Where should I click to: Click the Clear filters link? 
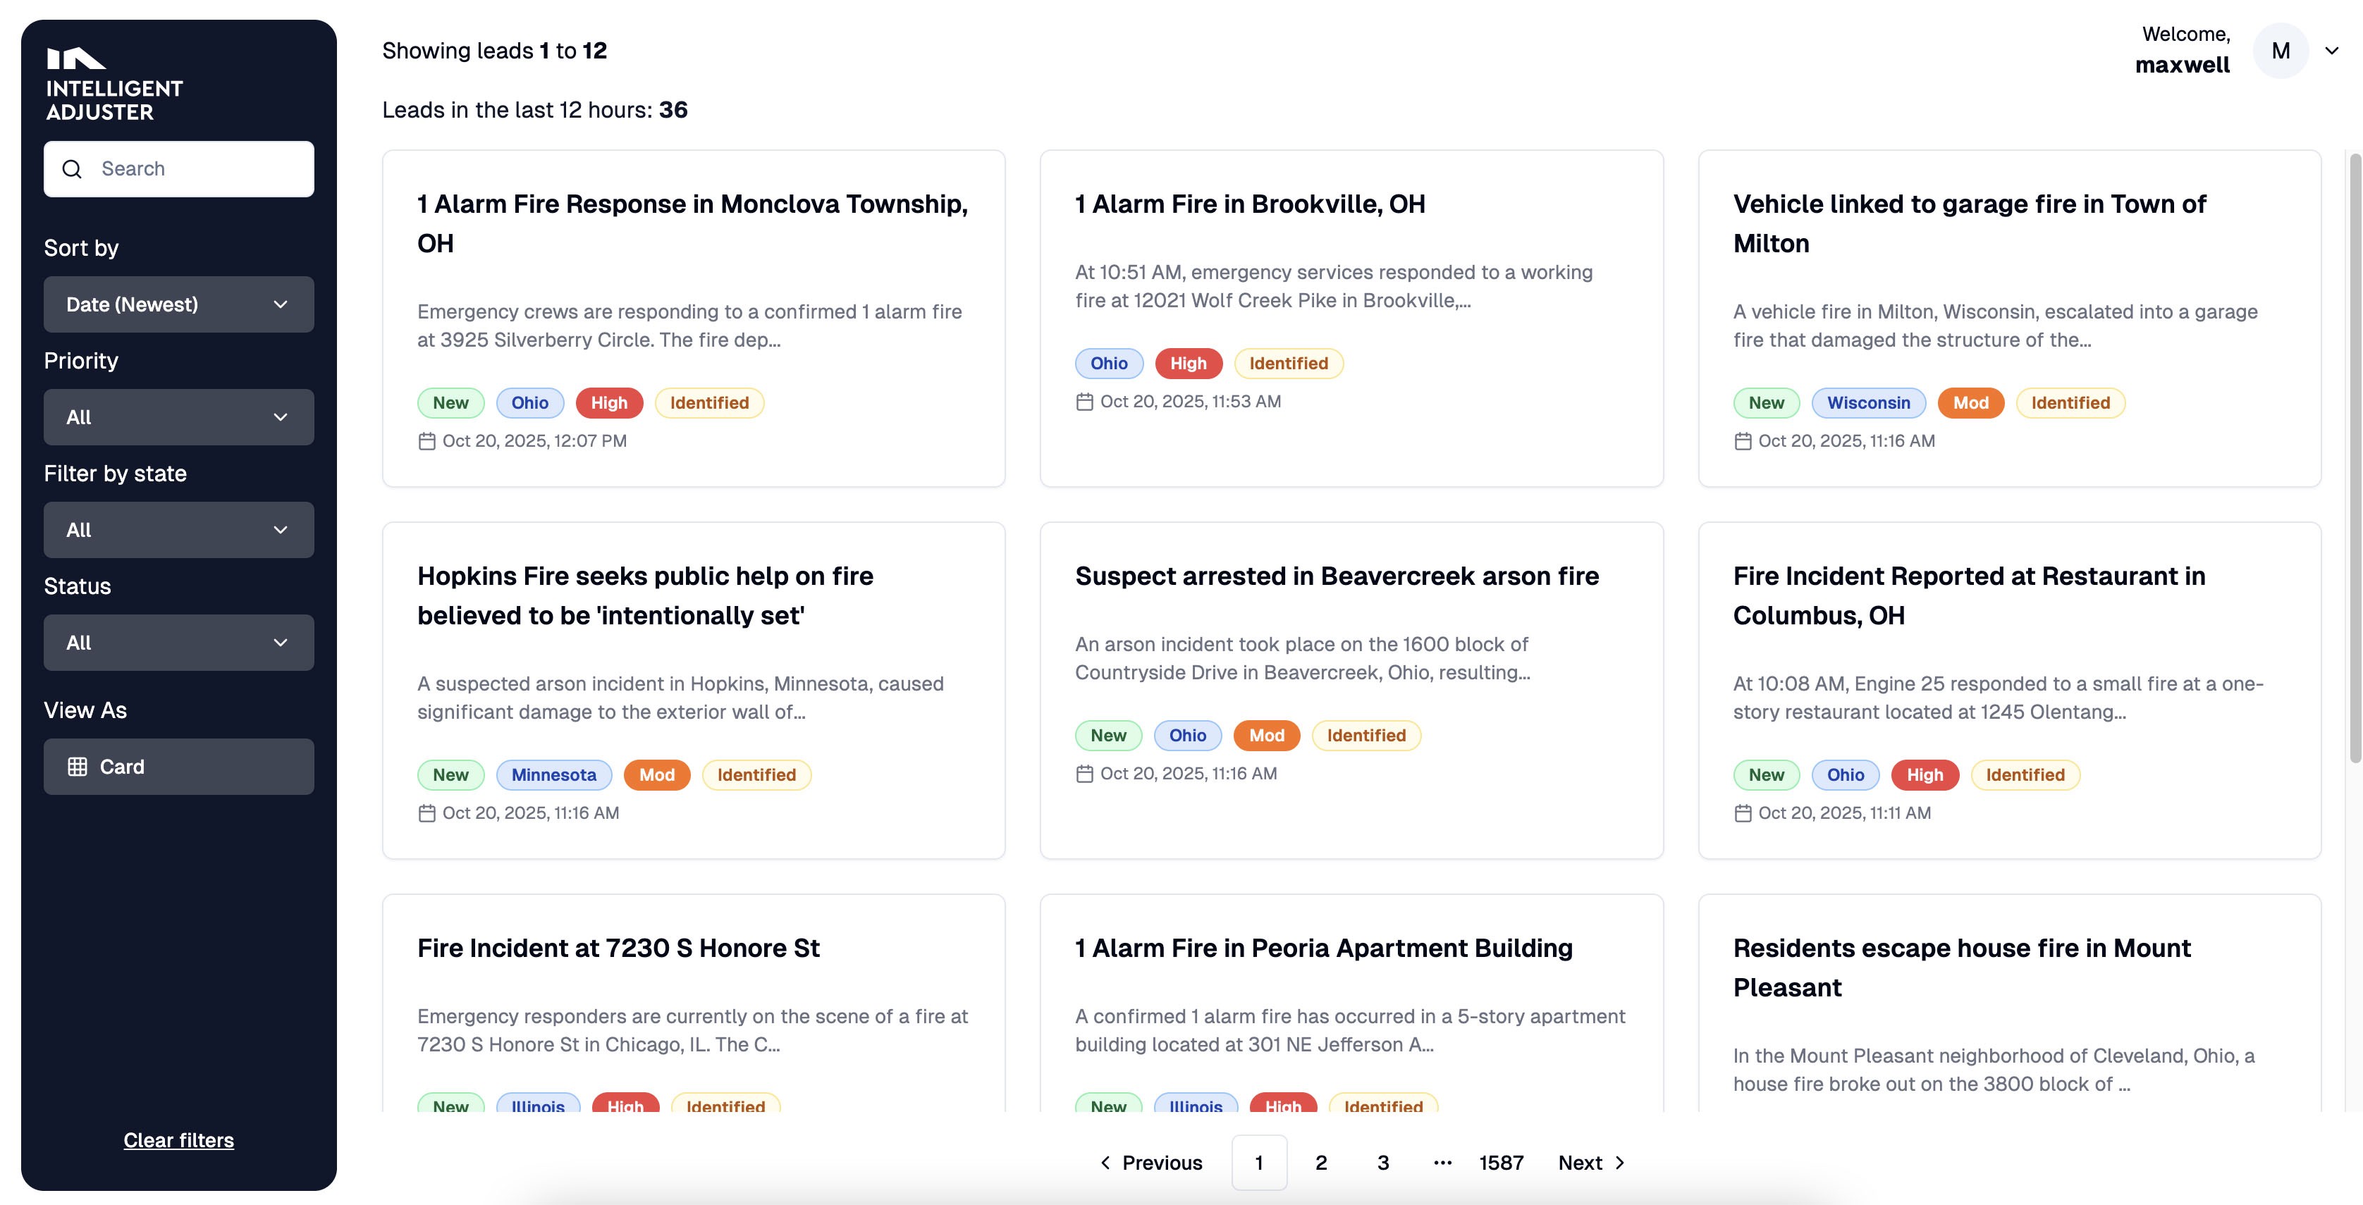(179, 1140)
